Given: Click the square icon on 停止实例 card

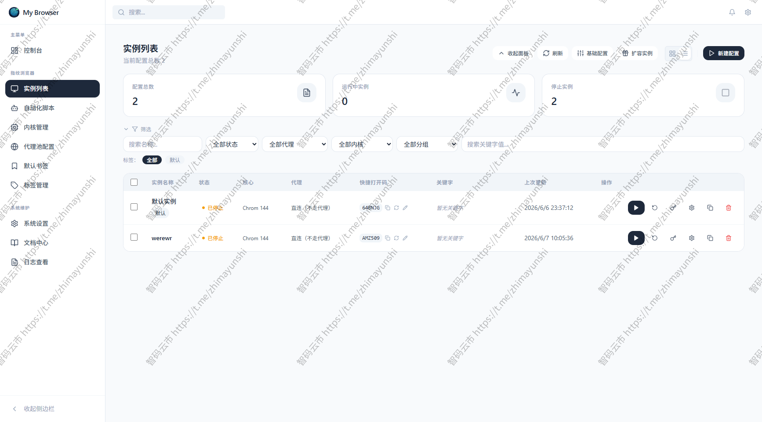Looking at the screenshot, I should 726,93.
